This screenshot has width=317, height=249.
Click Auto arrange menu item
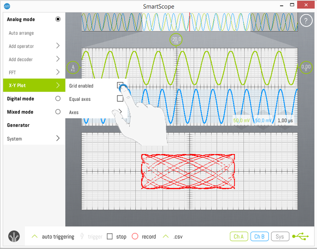point(22,33)
